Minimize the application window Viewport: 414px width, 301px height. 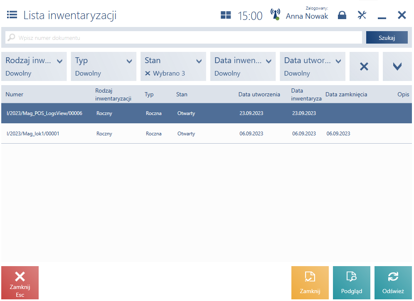382,18
